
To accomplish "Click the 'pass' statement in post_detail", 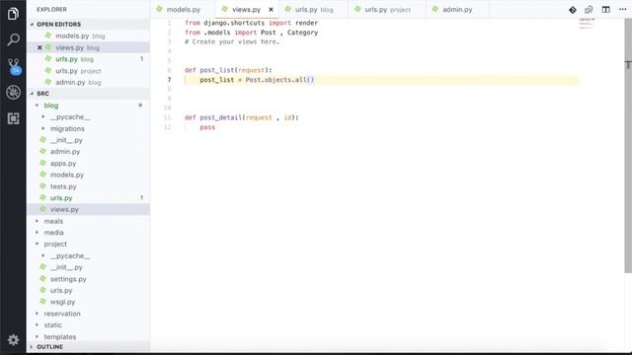I will pyautogui.click(x=207, y=127).
